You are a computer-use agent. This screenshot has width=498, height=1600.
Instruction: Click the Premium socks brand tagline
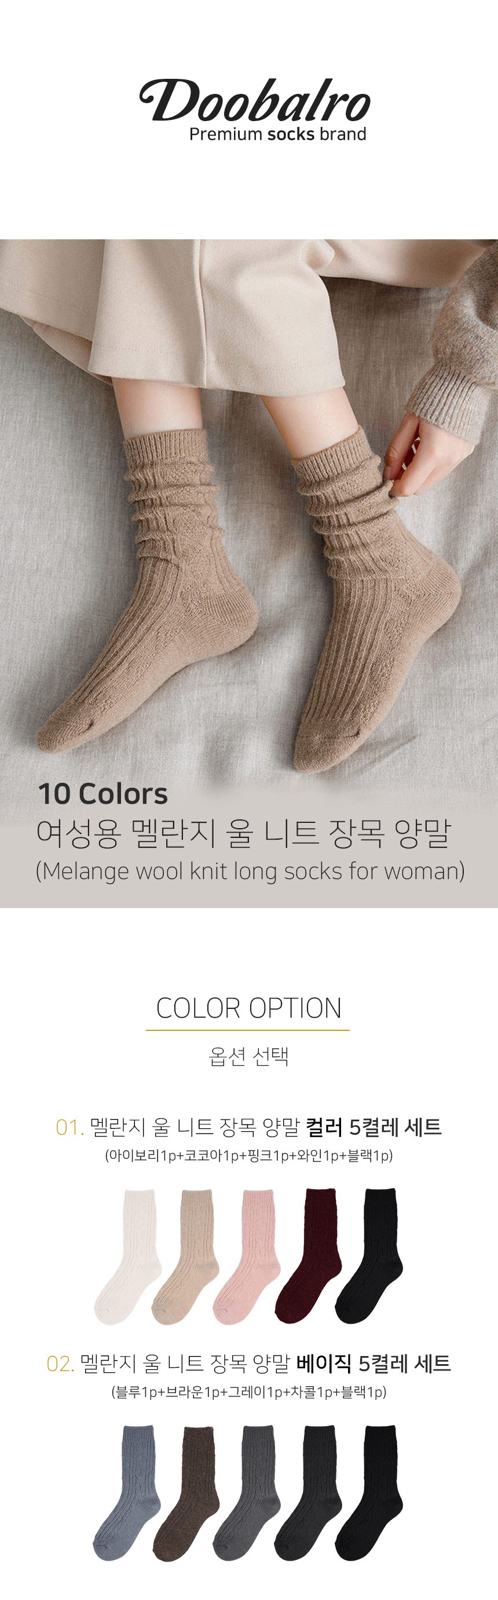coord(277,134)
